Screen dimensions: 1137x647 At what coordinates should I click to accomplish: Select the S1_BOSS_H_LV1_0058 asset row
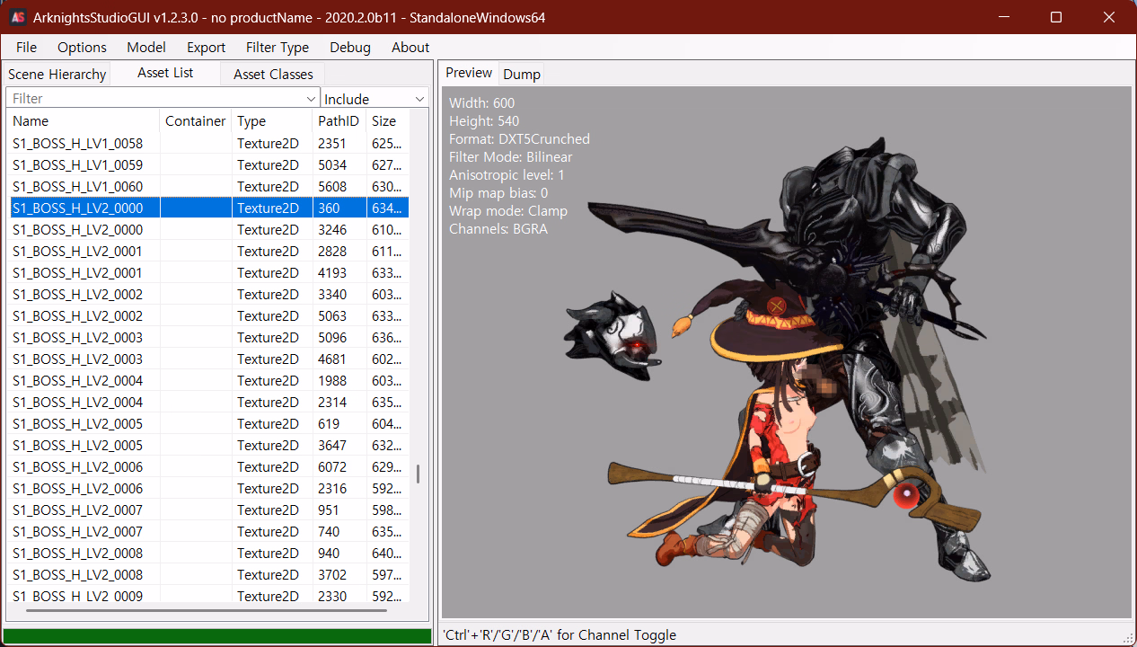[209, 143]
